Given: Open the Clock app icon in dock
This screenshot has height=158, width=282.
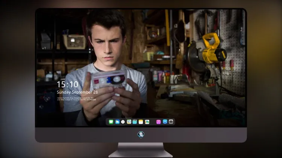Looking at the screenshot, I should click(123, 122).
